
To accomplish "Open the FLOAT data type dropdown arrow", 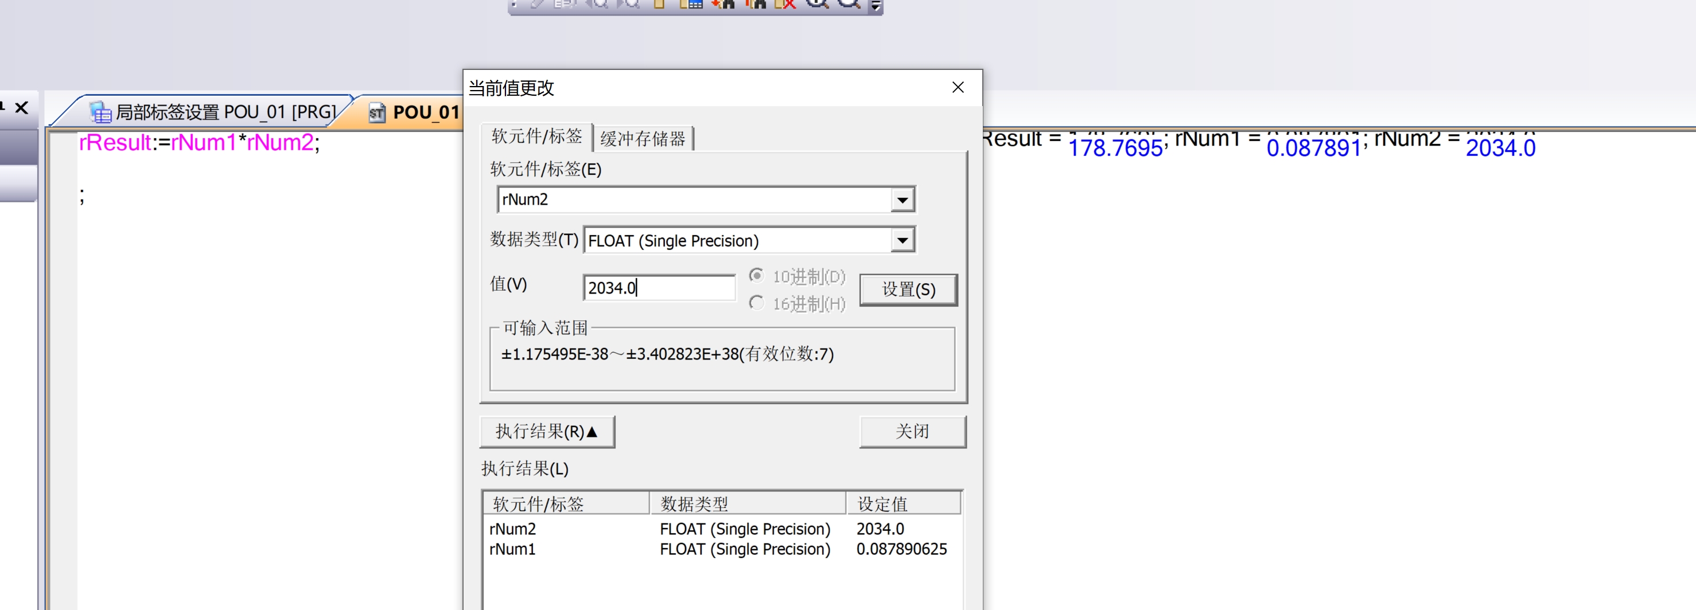I will pos(902,241).
